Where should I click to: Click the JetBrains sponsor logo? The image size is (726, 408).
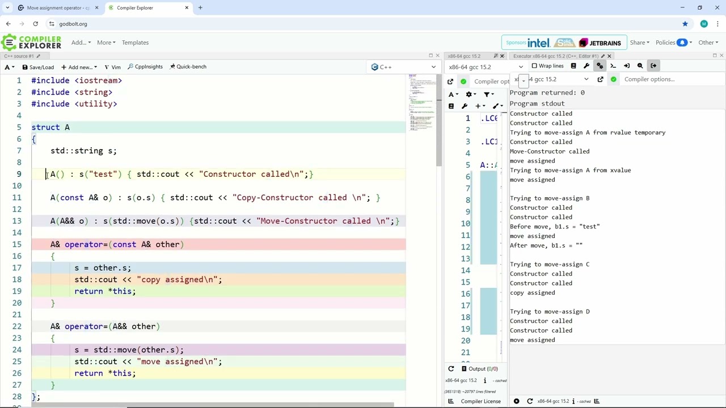point(601,43)
